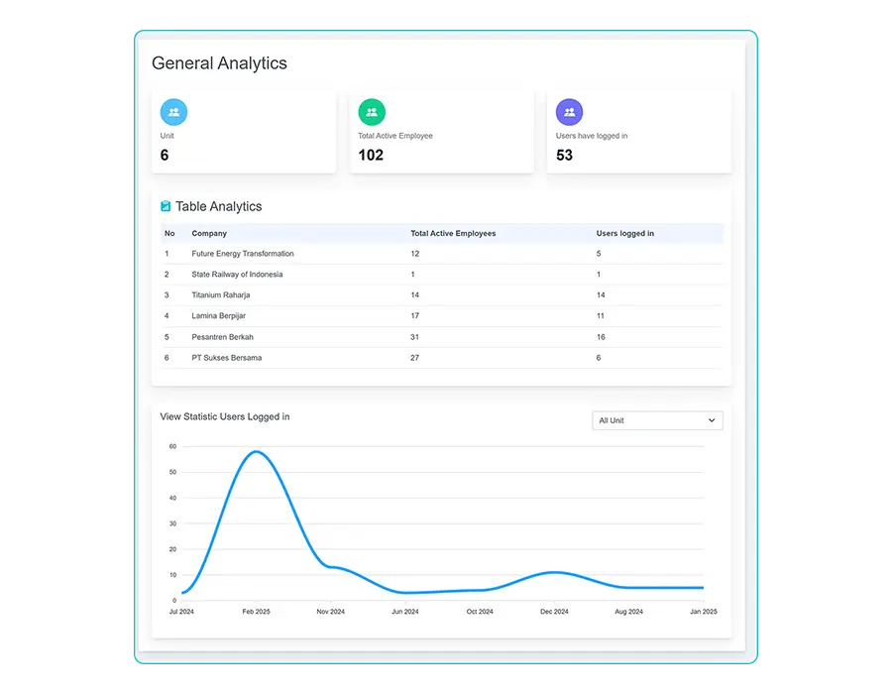This screenshot has width=892, height=694.
Task: Click users logged in value 11 for Lamina Berpijar
Action: click(x=601, y=315)
